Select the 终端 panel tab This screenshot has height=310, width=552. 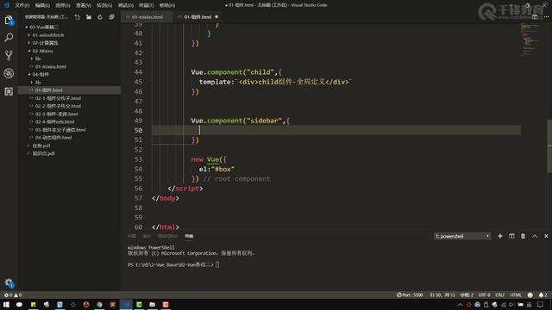[x=189, y=236]
